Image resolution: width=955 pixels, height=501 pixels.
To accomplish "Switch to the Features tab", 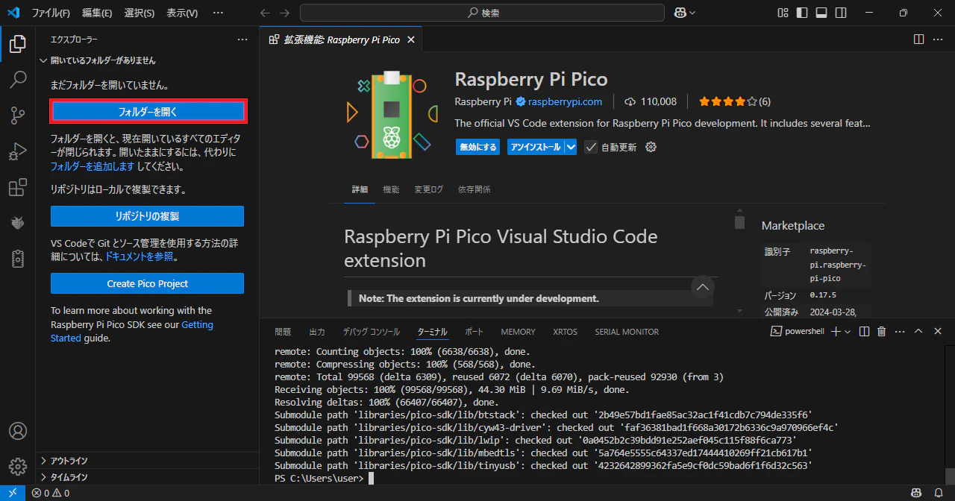I will pyautogui.click(x=391, y=189).
